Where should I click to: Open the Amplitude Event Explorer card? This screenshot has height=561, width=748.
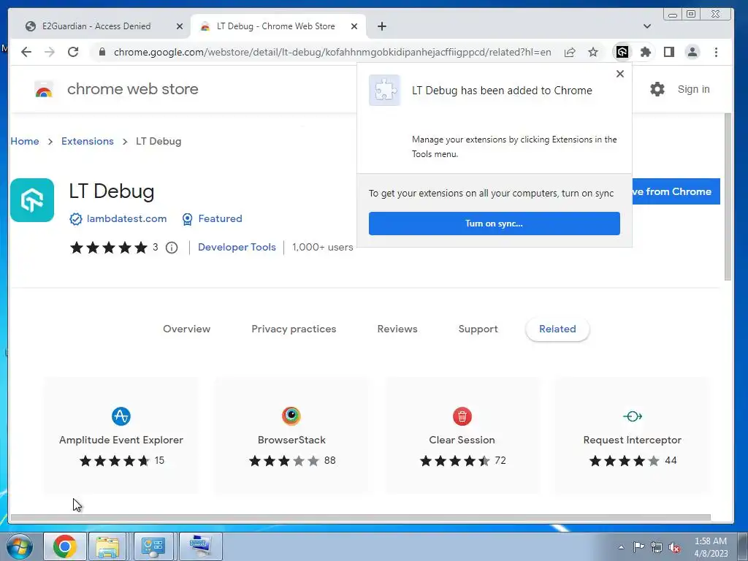[121, 435]
